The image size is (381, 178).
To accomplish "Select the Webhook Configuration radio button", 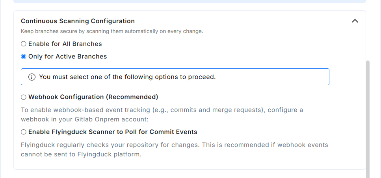I will (24, 97).
